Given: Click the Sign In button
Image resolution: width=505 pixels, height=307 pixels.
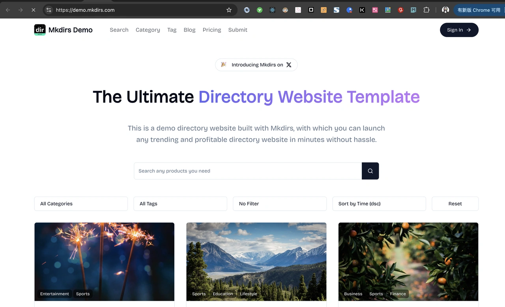Looking at the screenshot, I should pos(459,30).
